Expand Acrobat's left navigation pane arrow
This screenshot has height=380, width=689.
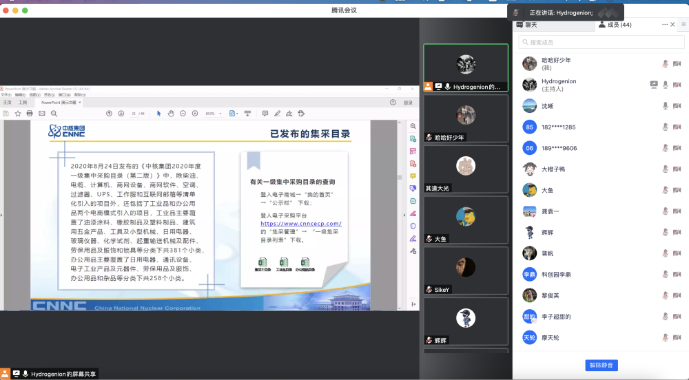1,215
